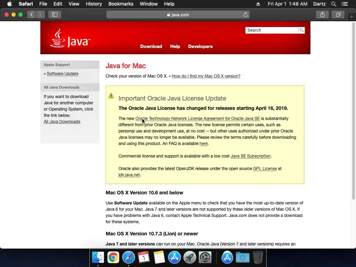The width and height of the screenshot is (356, 267).
Task: Go to the Download tab on Java site
Action: 151,46
